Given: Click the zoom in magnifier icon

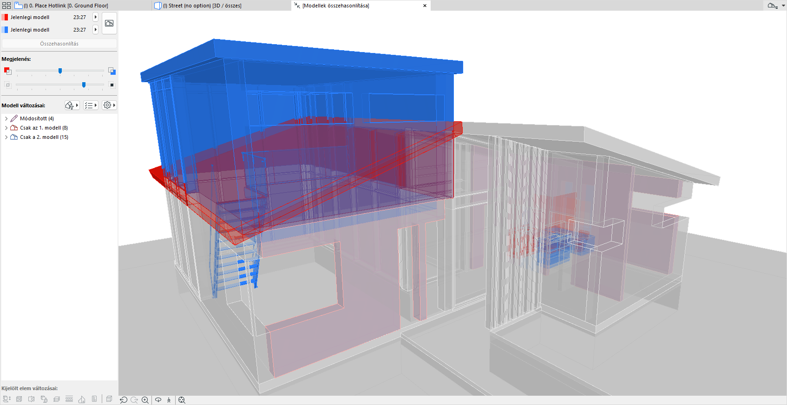Looking at the screenshot, I should 145,400.
